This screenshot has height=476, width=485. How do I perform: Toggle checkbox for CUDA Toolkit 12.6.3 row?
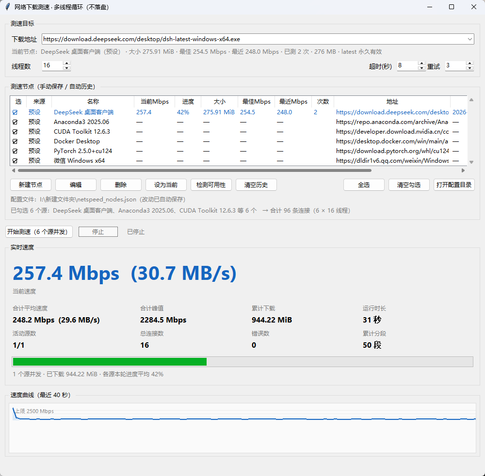(15, 132)
